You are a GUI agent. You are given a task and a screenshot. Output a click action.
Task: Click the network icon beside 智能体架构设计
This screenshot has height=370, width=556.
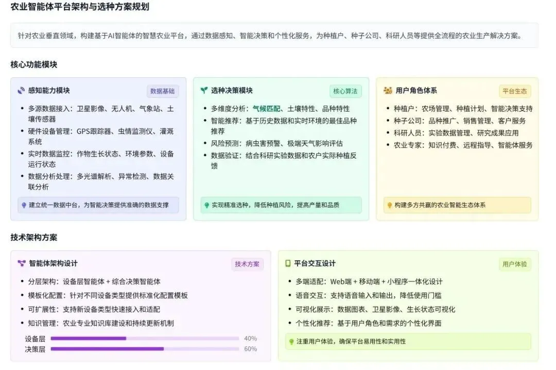pos(22,263)
